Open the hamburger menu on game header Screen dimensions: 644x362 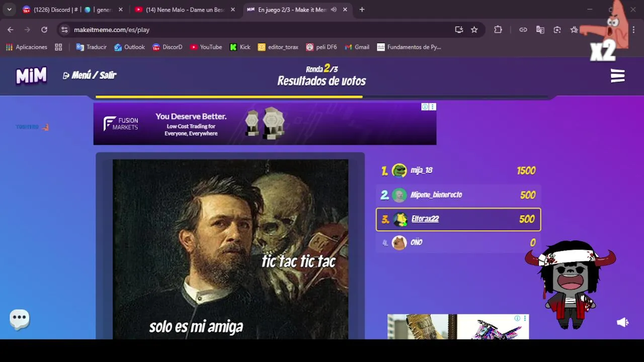pyautogui.click(x=617, y=76)
